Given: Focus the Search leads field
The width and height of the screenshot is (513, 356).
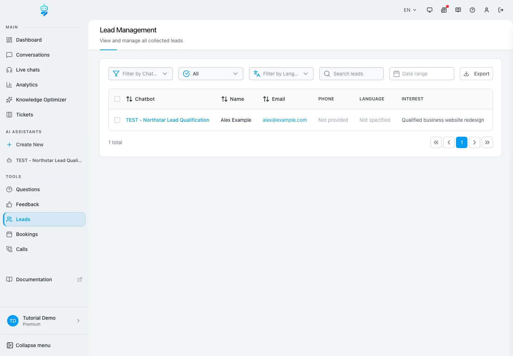Looking at the screenshot, I should [x=351, y=74].
